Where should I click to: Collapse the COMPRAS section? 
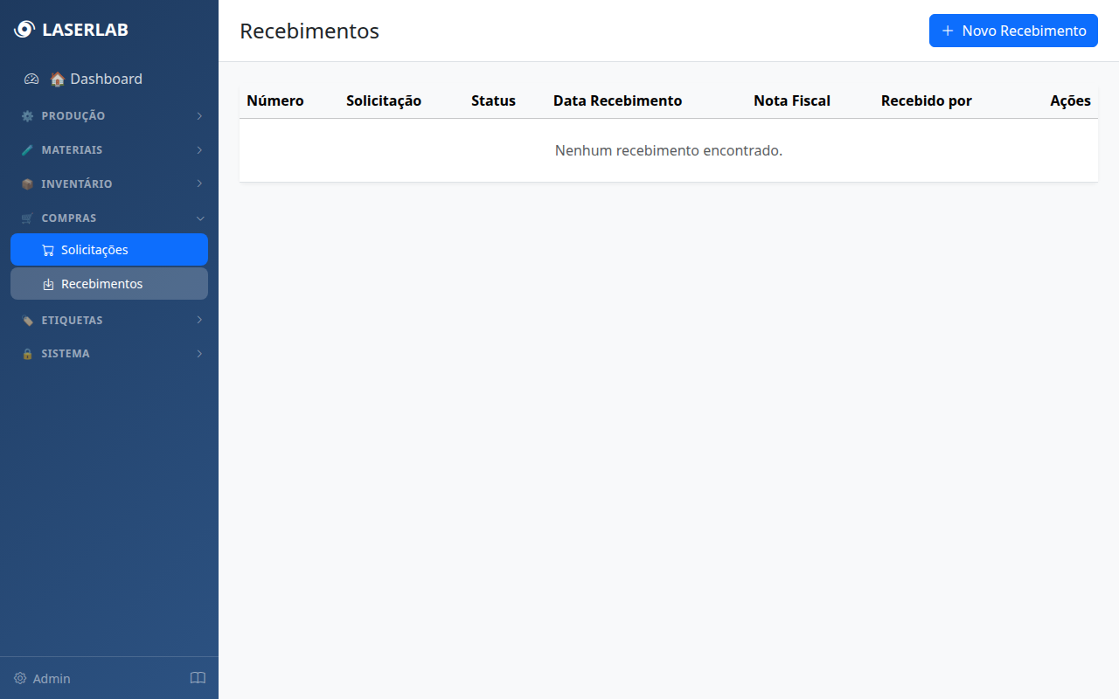pyautogui.click(x=199, y=218)
